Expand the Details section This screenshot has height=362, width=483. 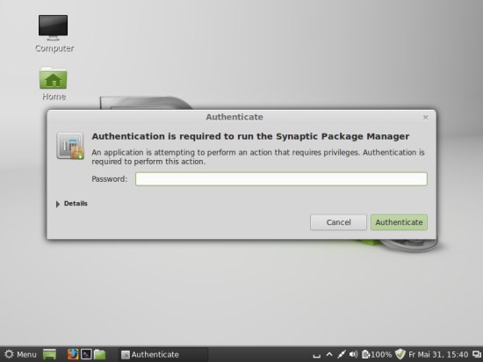(x=72, y=204)
